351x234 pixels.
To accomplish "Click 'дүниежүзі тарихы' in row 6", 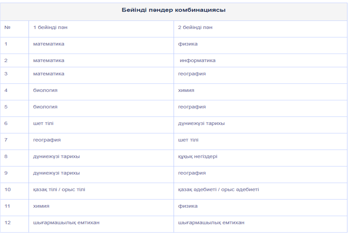I will (x=201, y=123).
